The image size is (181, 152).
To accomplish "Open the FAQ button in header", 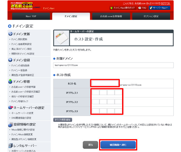I will (x=142, y=8).
